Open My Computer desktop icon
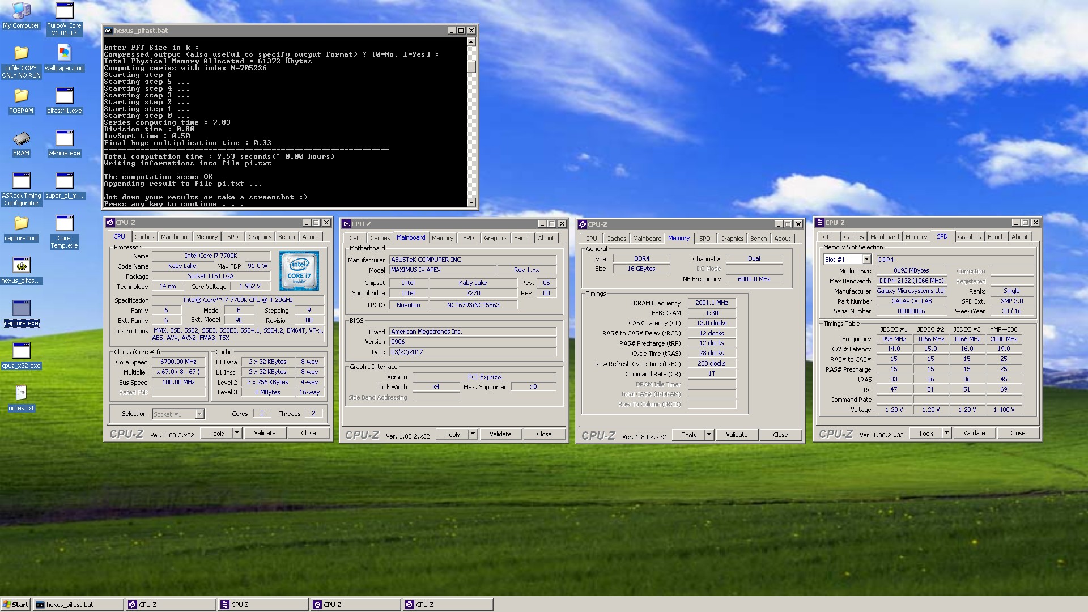The image size is (1088, 612). click(x=21, y=16)
